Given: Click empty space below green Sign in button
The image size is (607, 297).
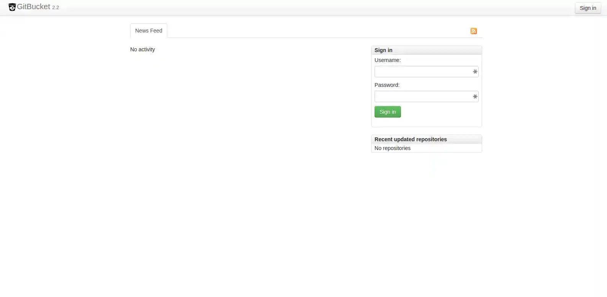Looking at the screenshot, I should click(426, 122).
